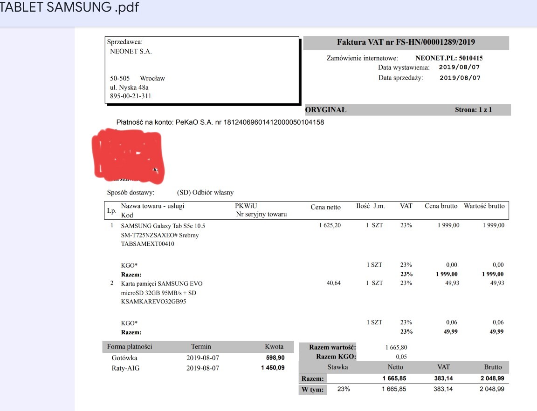Click column header 'Cena netto'
This screenshot has height=411, width=537.
click(326, 207)
